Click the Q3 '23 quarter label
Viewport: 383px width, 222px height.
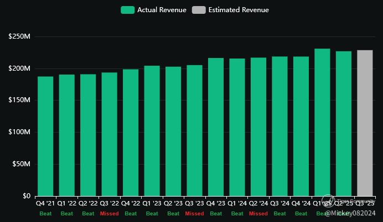[194, 203]
